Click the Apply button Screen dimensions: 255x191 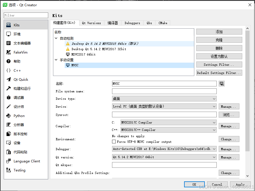240,184
